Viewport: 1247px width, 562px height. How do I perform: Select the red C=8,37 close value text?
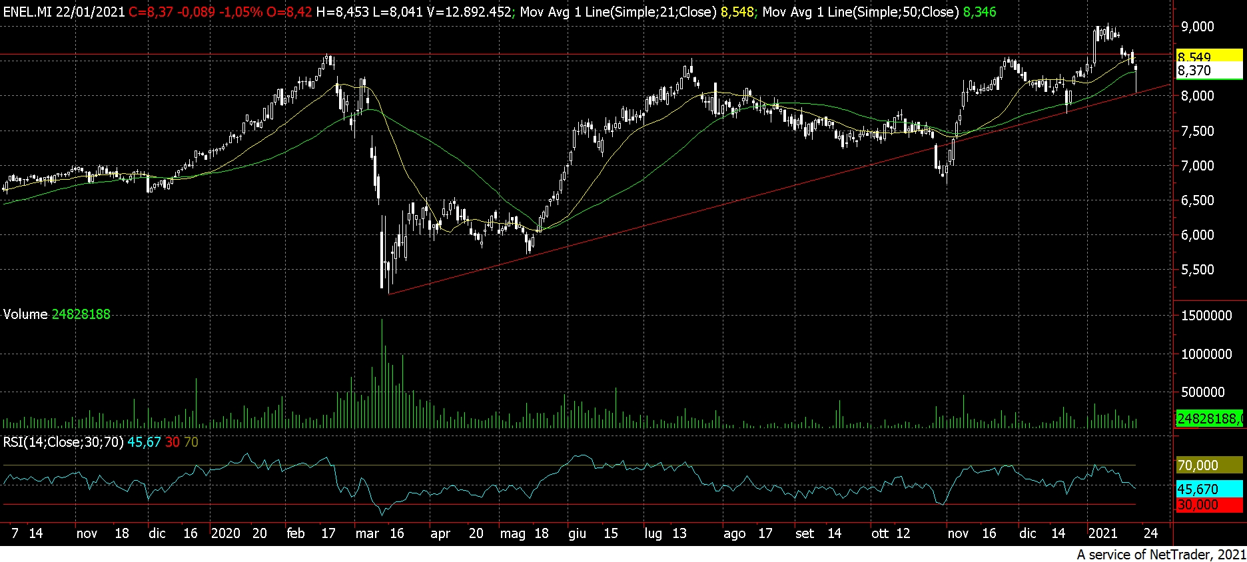151,11
